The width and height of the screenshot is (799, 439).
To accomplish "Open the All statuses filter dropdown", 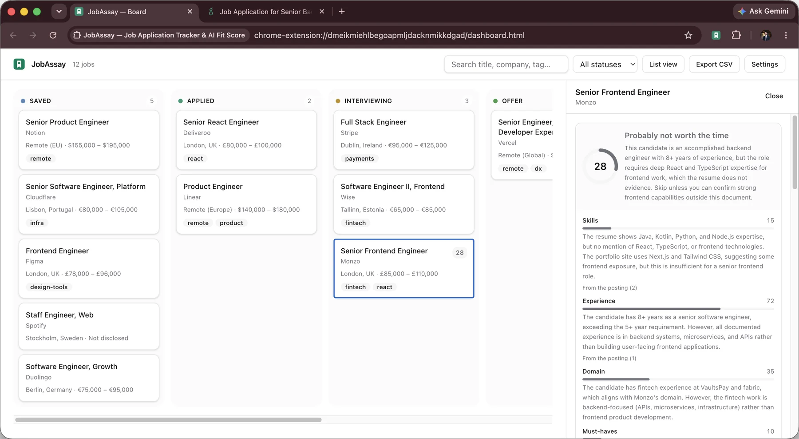I will point(605,64).
